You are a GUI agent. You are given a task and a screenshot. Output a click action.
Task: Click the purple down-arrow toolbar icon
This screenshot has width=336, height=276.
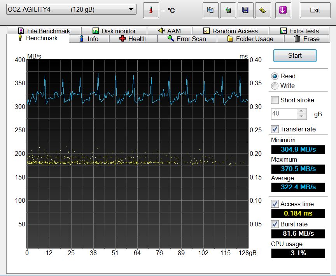point(283,10)
